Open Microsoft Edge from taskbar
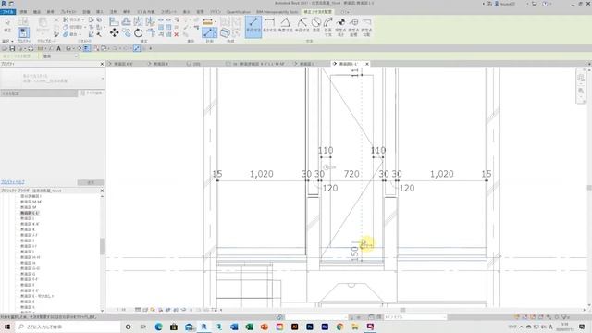This screenshot has height=333, width=592. click(x=158, y=327)
